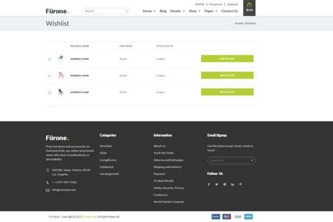Open the Pinterest icon under Follow Us
The width and height of the screenshot is (333, 222).
click(240, 184)
